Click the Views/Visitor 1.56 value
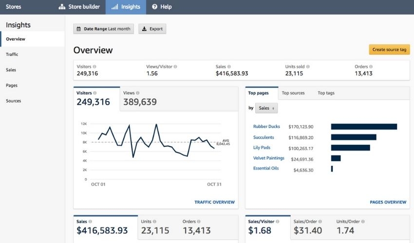The image size is (414, 243). (152, 73)
